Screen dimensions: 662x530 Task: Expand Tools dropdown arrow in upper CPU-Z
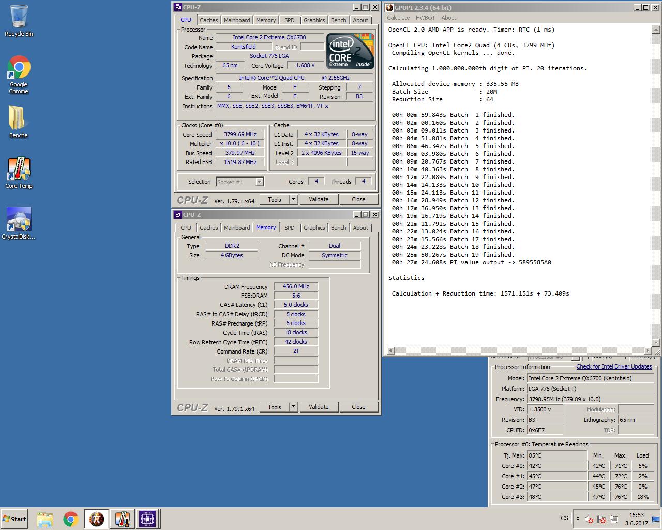point(293,199)
